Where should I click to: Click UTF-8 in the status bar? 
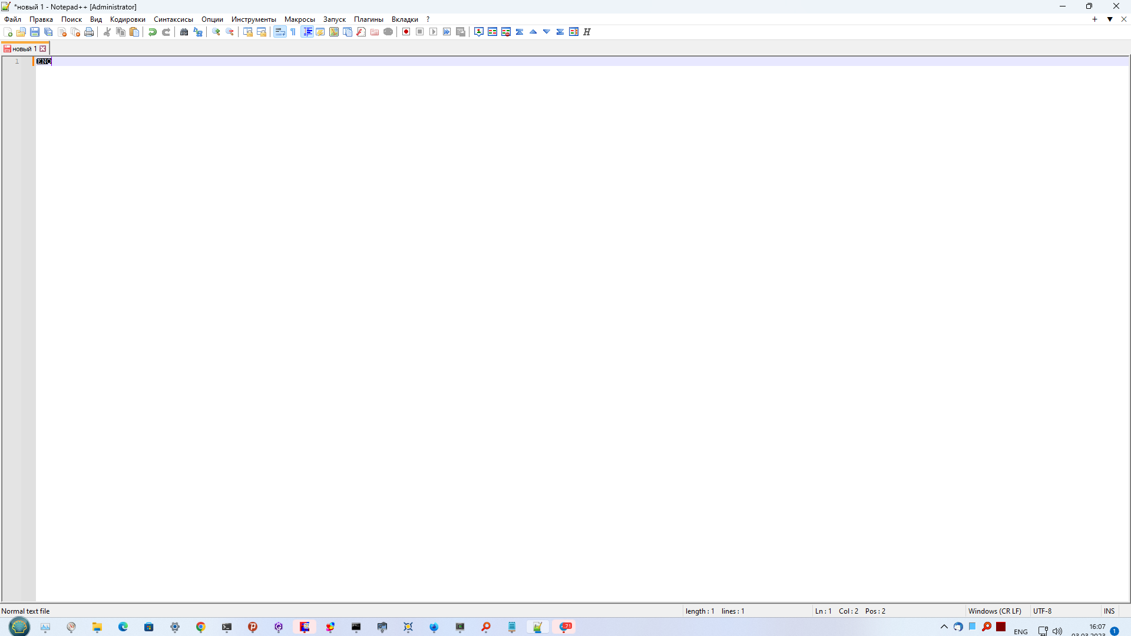(1043, 611)
